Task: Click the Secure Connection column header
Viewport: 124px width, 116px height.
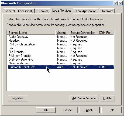Action: tap(83, 32)
